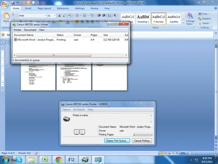Open the Insert ribbon tab
This screenshot has height=164, width=218.
(28, 8)
